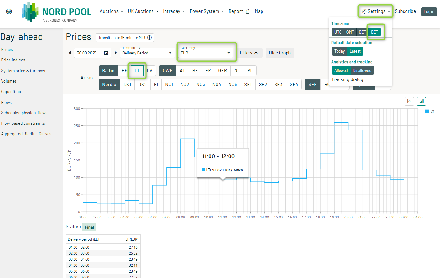This screenshot has height=278, width=440.
Task: Open the Intraday menu
Action: click(174, 11)
